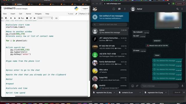
Task: Click Aqtsar contact avatar in chat header
Action: (133, 9)
